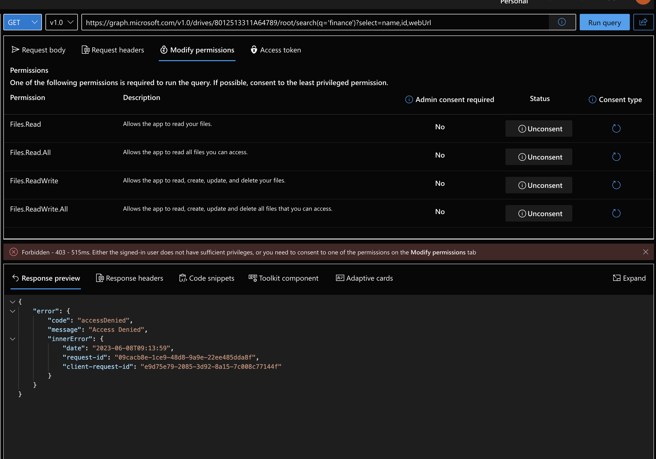The image size is (656, 459).
Task: Click the Run query button
Action: [x=604, y=22]
